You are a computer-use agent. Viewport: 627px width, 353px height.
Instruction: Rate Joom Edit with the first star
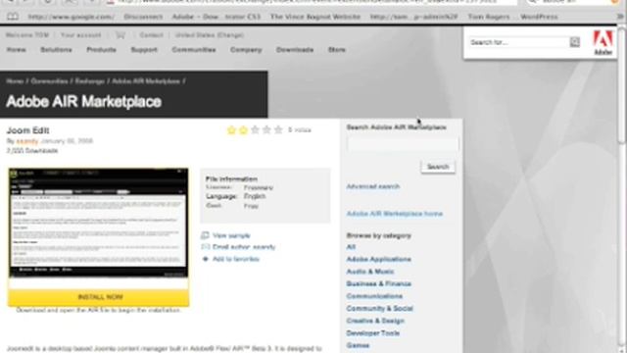pos(231,130)
